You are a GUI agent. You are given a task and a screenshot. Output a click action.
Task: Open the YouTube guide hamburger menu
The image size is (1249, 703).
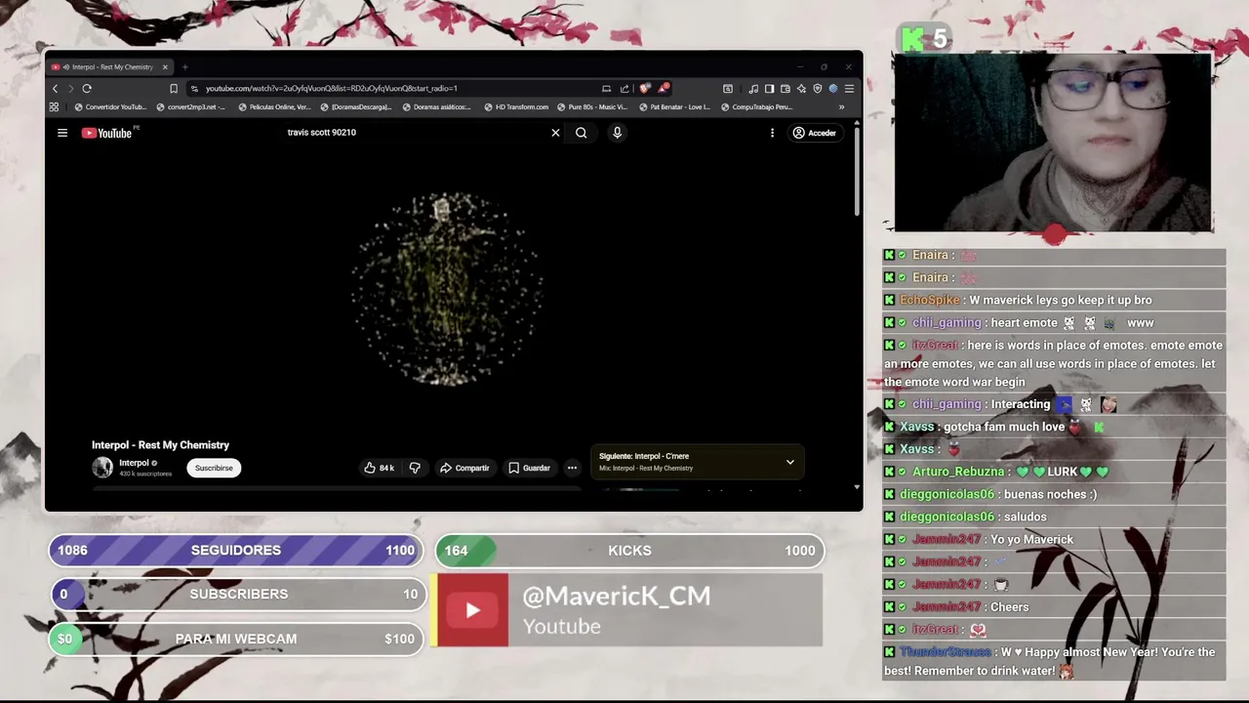(62, 133)
